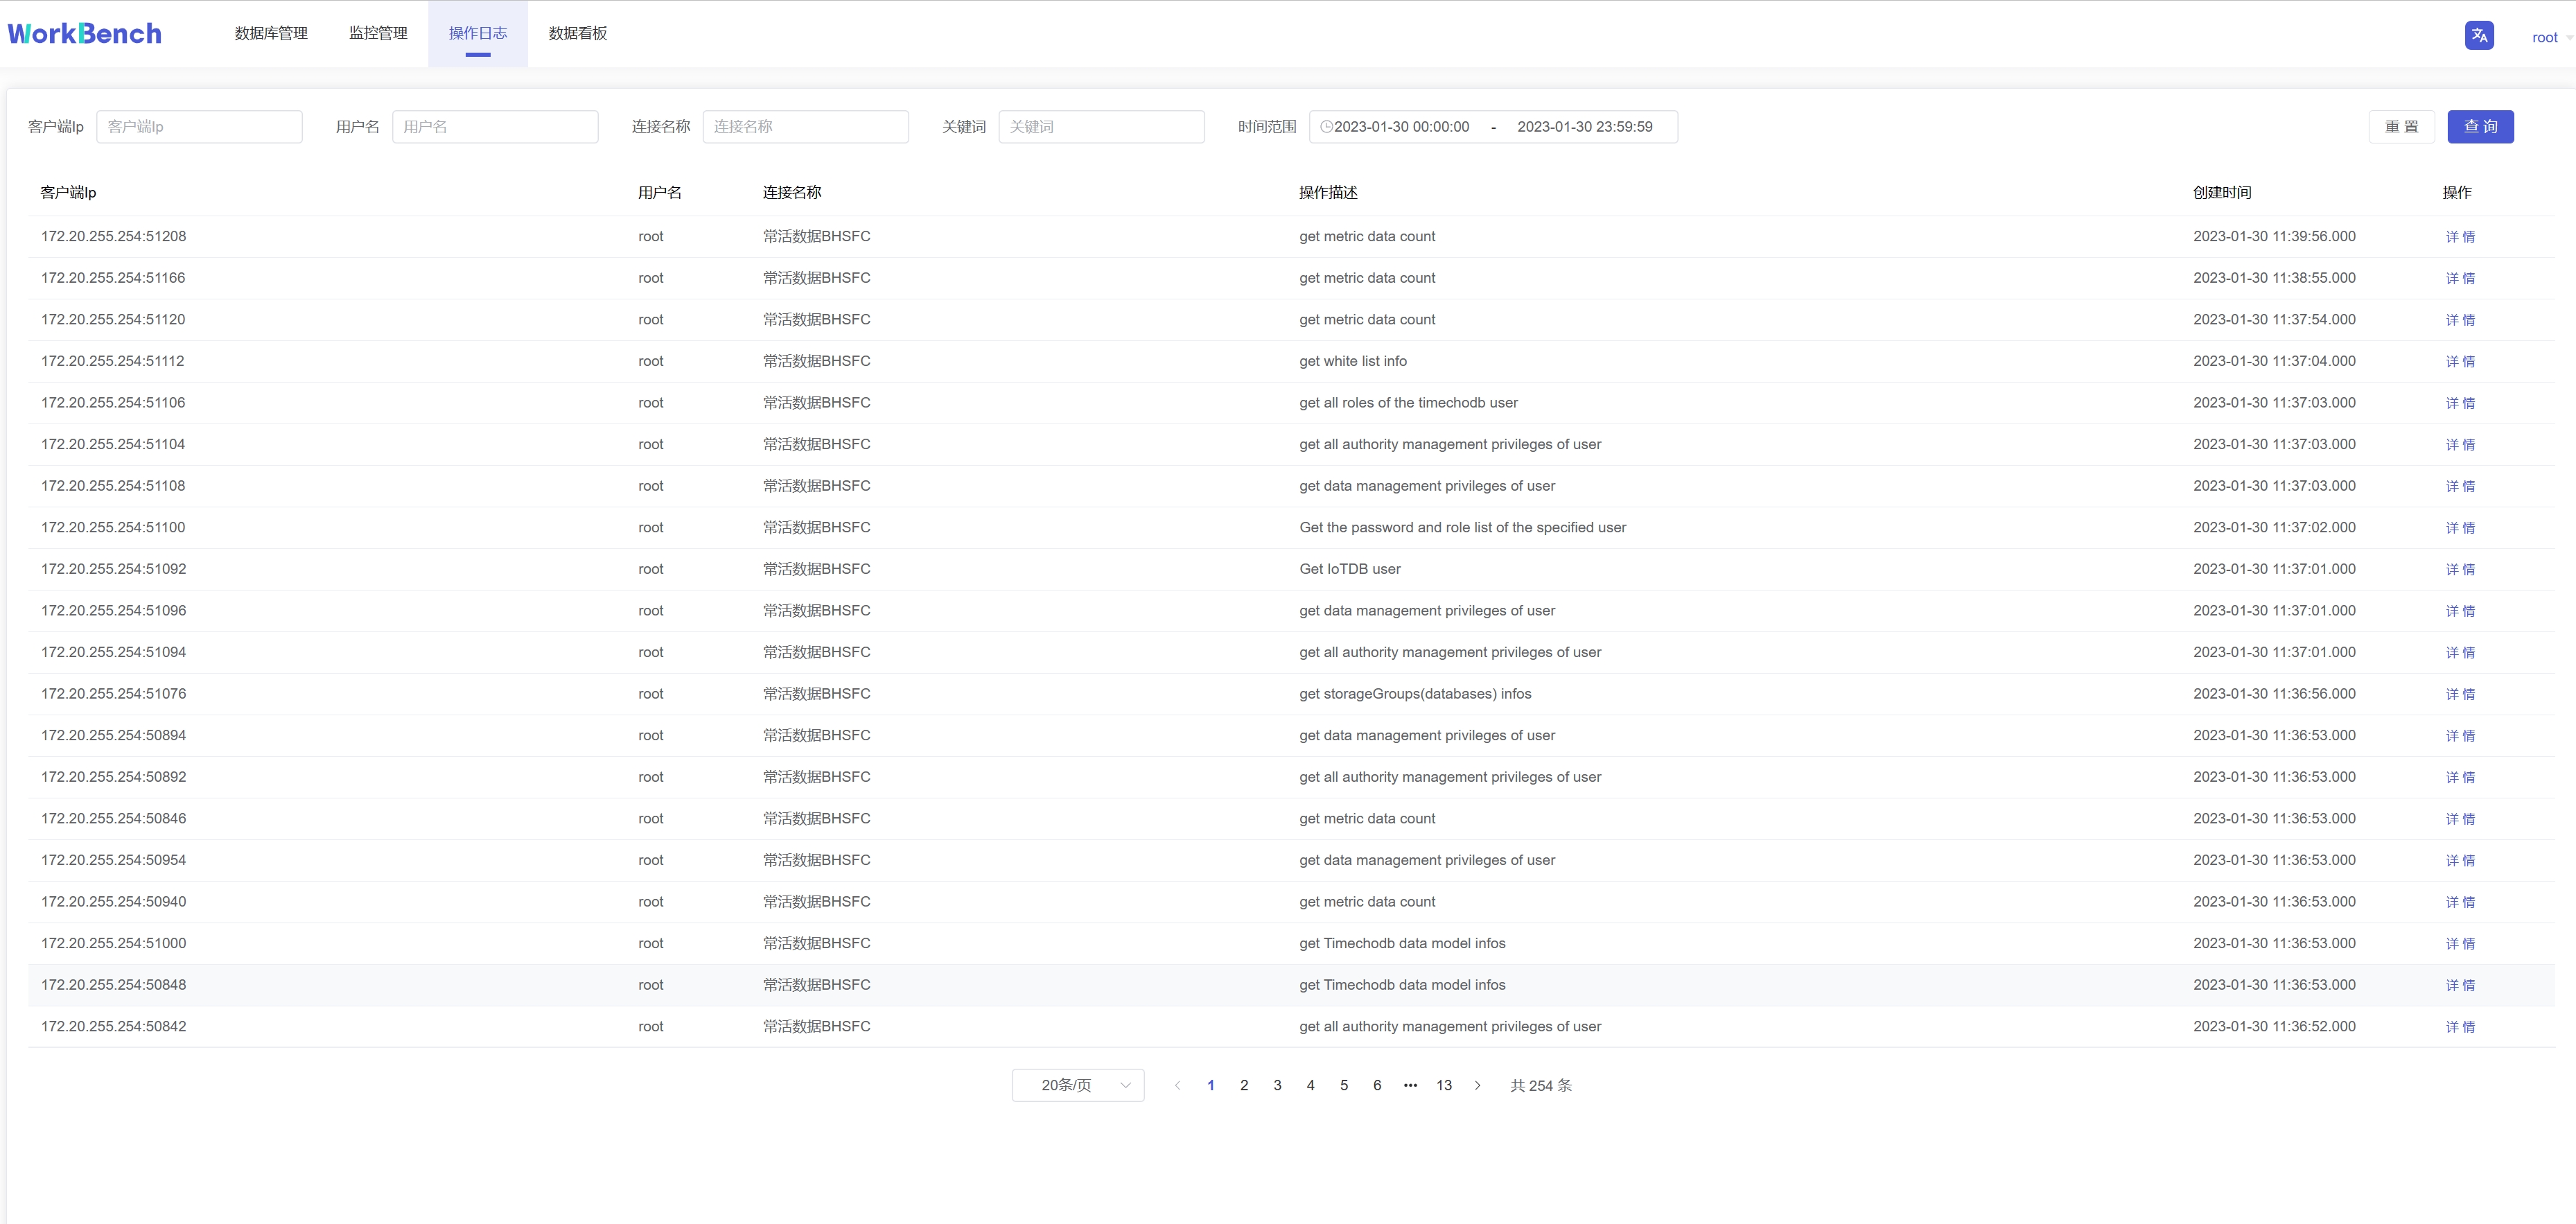Viewport: 2576px width, 1224px height.
Task: Switch to the 监控管理 tab
Action: [377, 33]
